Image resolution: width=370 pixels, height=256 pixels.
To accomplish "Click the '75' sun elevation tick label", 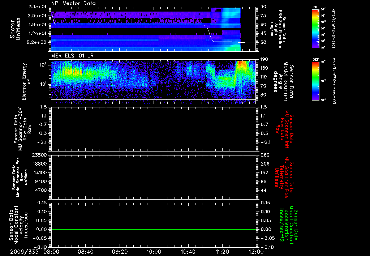I will 263,16.
